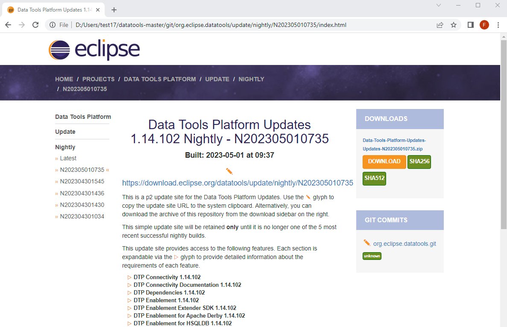Go back to the previous page
This screenshot has height=327, width=507.
8,25
